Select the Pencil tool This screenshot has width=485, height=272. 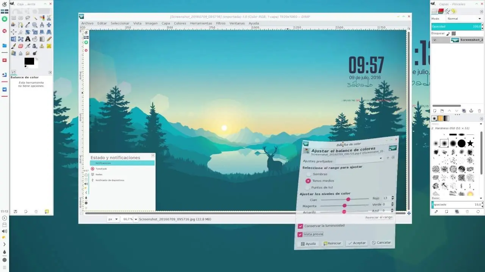49,39
